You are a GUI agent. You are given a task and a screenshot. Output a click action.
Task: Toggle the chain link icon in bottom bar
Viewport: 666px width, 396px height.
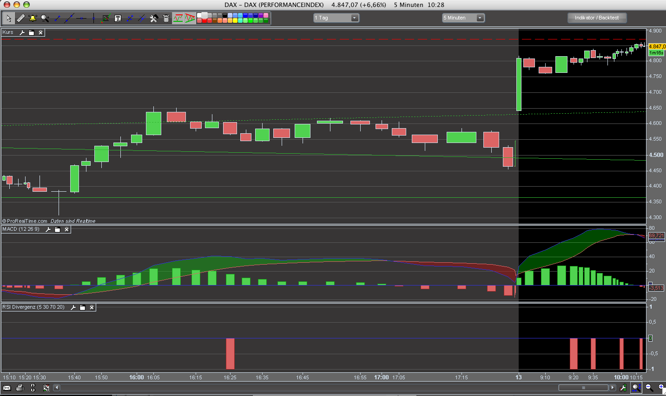click(33, 388)
